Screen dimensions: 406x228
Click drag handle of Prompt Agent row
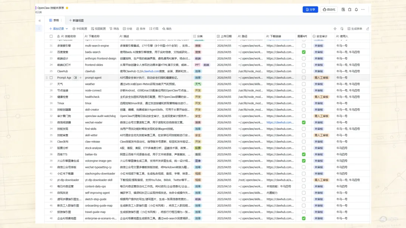coord(47,78)
